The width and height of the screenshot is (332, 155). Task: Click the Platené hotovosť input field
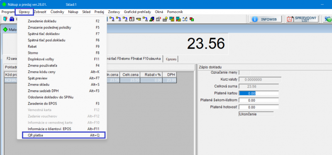259,107
